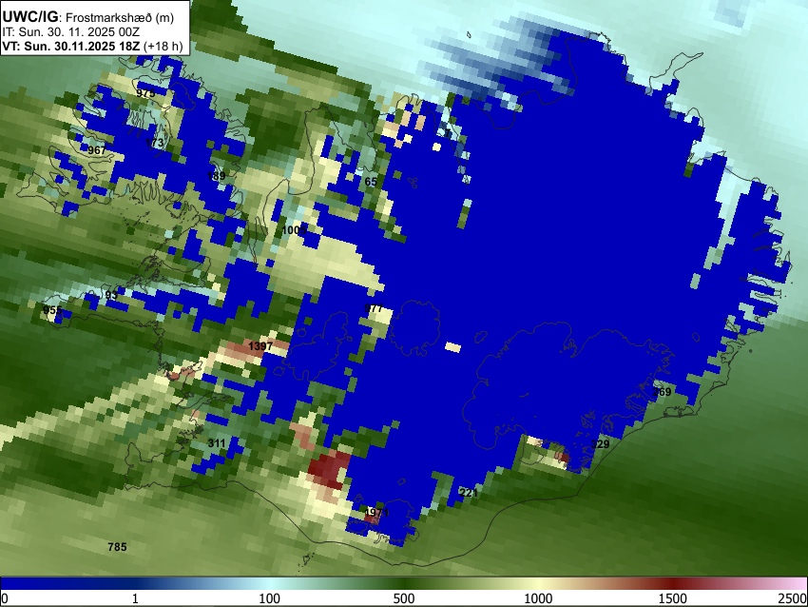The width and height of the screenshot is (808, 607).
Task: Click the map title 'UWC/IG: Frostmarkshæð (m)'
Action: [x=88, y=17]
